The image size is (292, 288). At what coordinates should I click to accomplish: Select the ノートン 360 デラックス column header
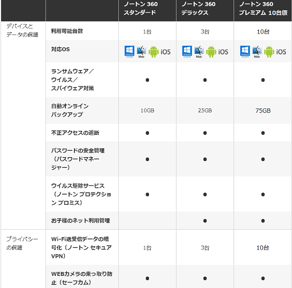point(199,8)
